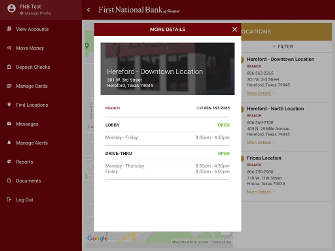Open More Details for Hereford North Location
The image size is (335, 251).
tap(261, 143)
